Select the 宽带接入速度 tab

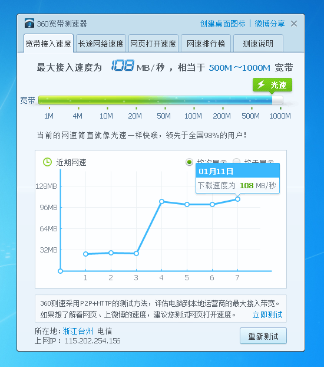48,43
